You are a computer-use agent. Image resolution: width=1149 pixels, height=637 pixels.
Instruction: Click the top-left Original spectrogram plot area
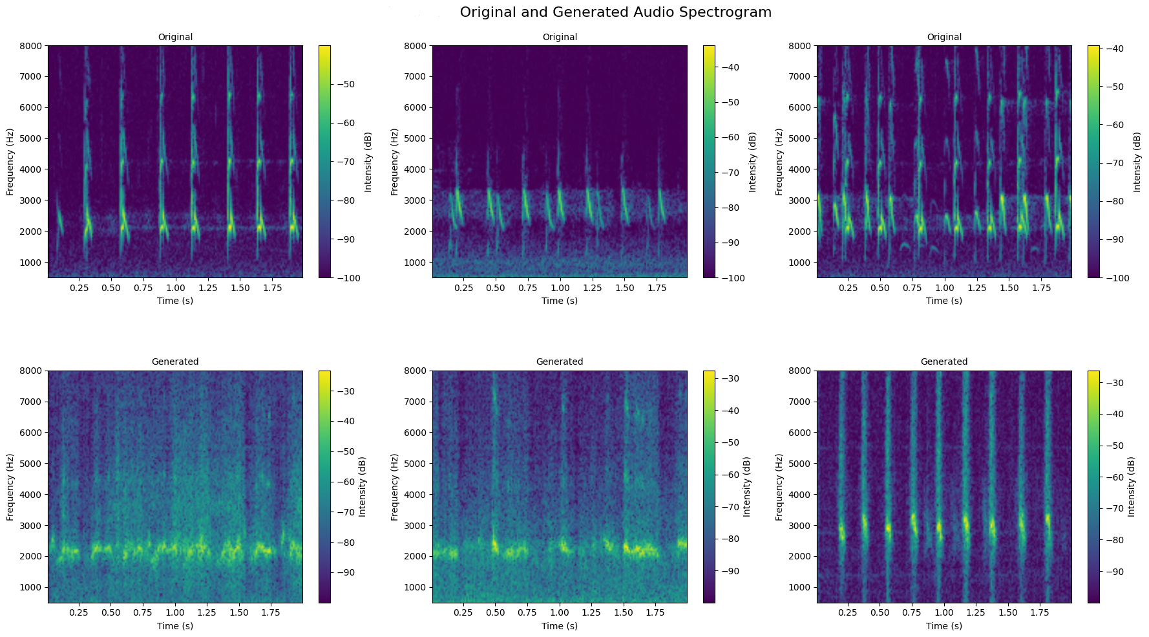(x=175, y=162)
